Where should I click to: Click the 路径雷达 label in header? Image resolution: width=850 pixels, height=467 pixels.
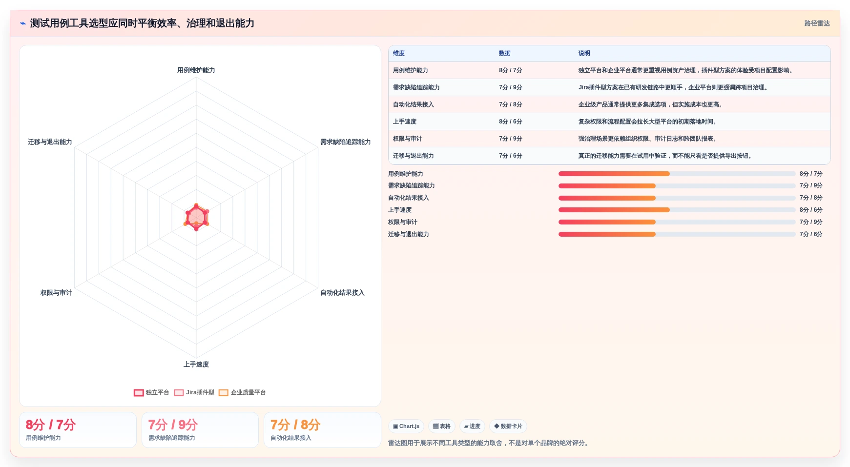817,23
